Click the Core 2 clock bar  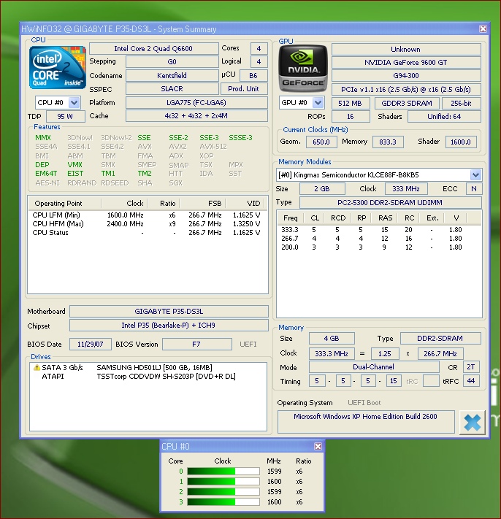pyautogui.click(x=223, y=491)
